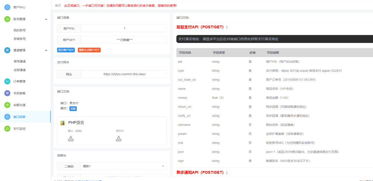This screenshot has height=181, width=373.
Task: Click the notify_url field name
Action: (x=184, y=116)
